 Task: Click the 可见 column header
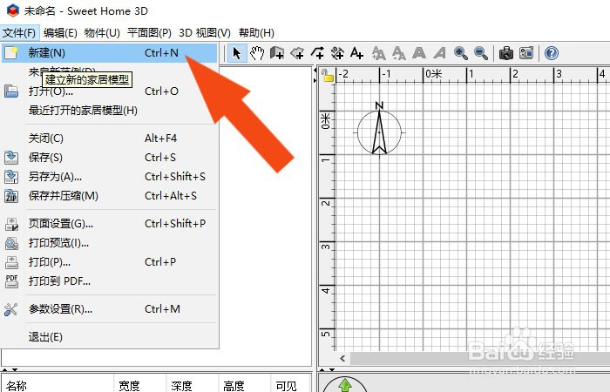tap(290, 385)
